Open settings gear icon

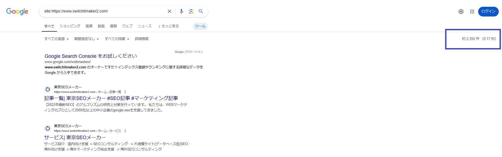(461, 12)
